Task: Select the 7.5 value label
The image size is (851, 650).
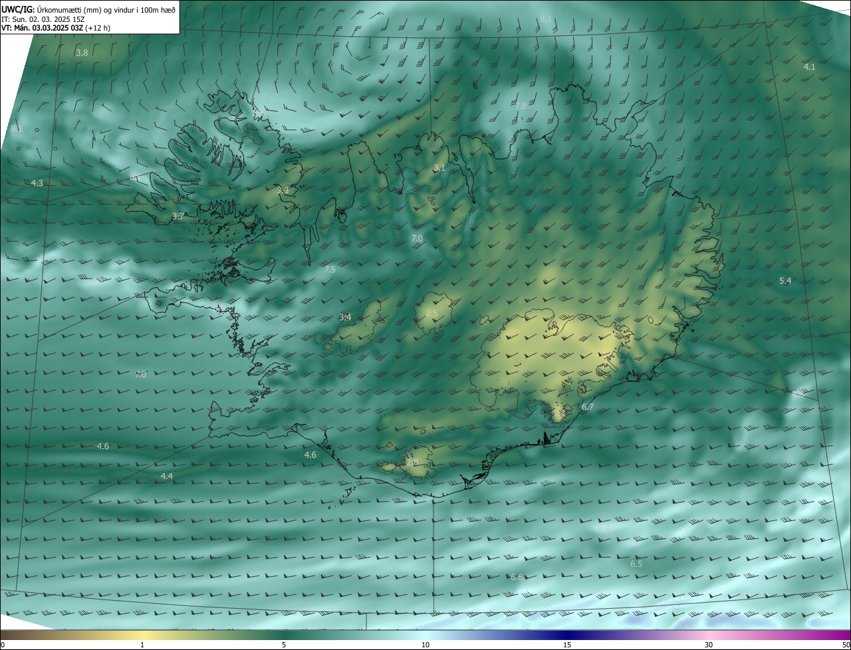Action: click(330, 269)
